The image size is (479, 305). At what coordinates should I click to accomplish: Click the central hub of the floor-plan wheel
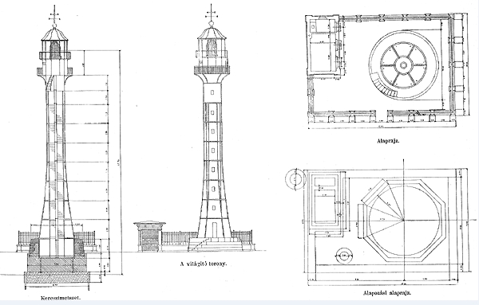click(x=403, y=65)
